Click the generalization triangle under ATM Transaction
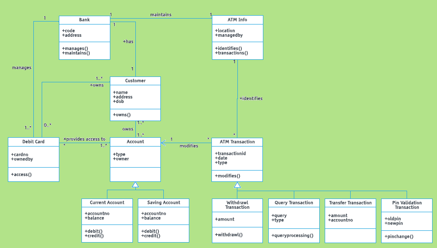437x248 pixels. point(237,185)
